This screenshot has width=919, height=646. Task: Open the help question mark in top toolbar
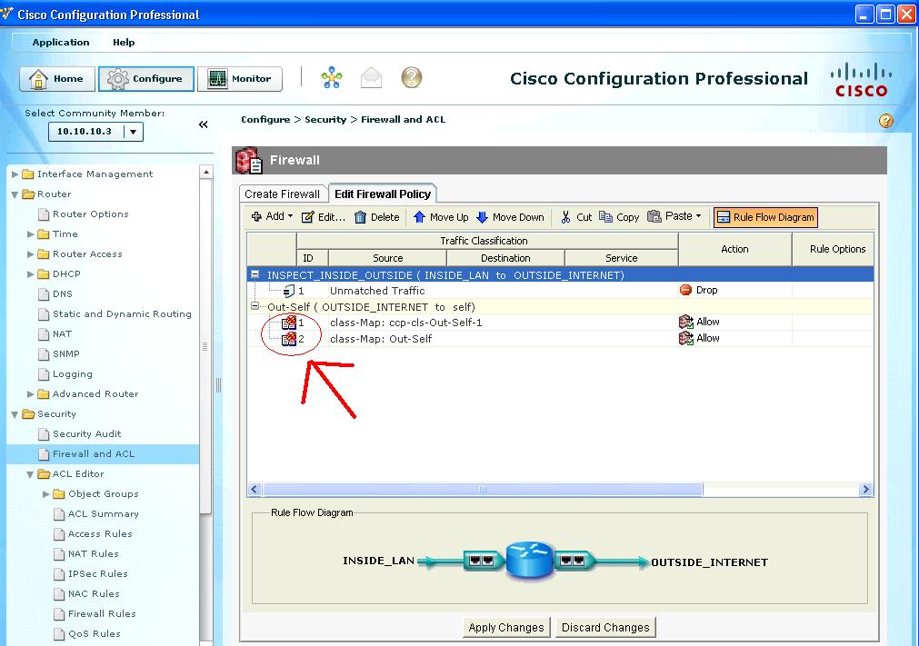[412, 78]
